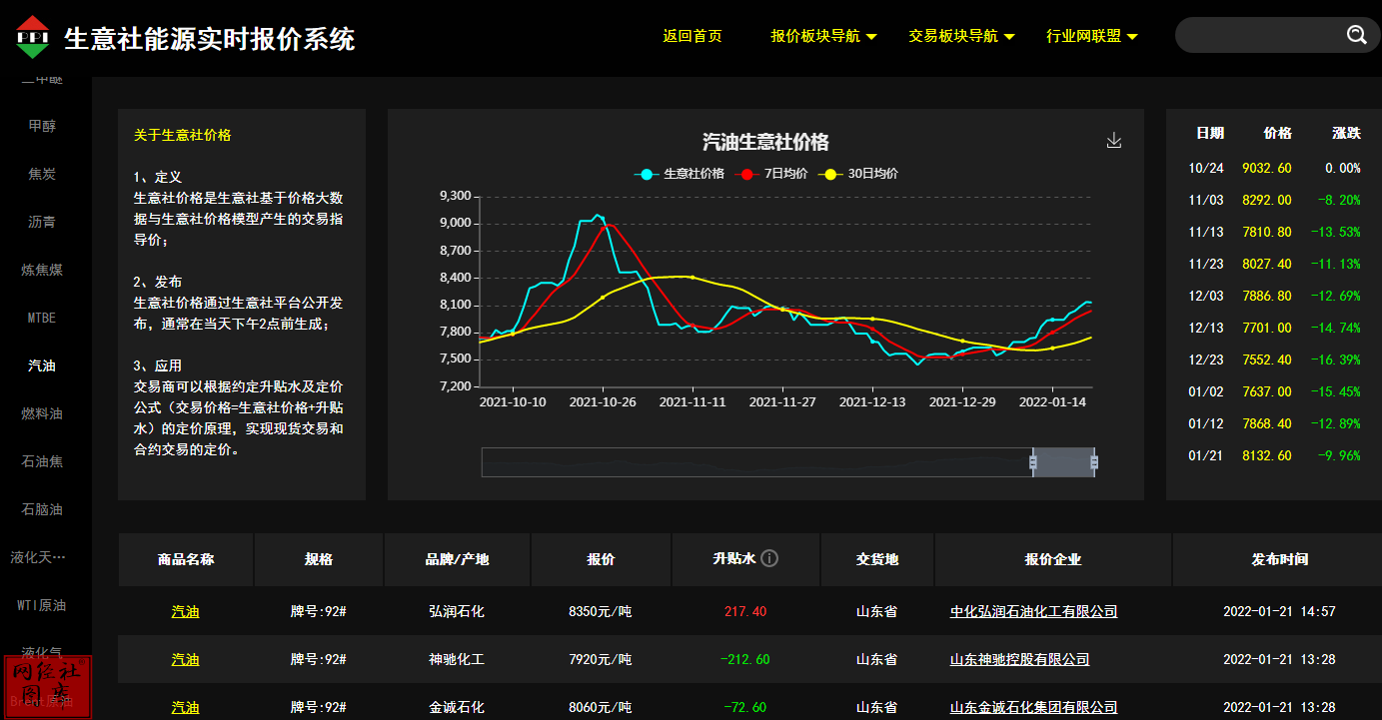Click the 7810.80 price on 11/13
Viewport: 1382px width, 720px height.
pyautogui.click(x=1266, y=232)
